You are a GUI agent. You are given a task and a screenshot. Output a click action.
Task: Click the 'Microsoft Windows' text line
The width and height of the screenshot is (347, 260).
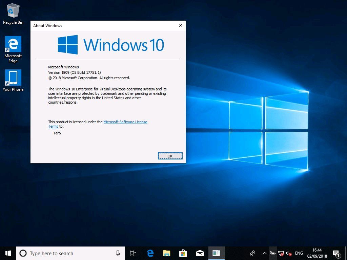(x=63, y=67)
